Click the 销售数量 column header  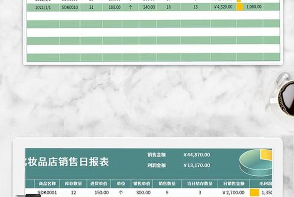point(167,184)
